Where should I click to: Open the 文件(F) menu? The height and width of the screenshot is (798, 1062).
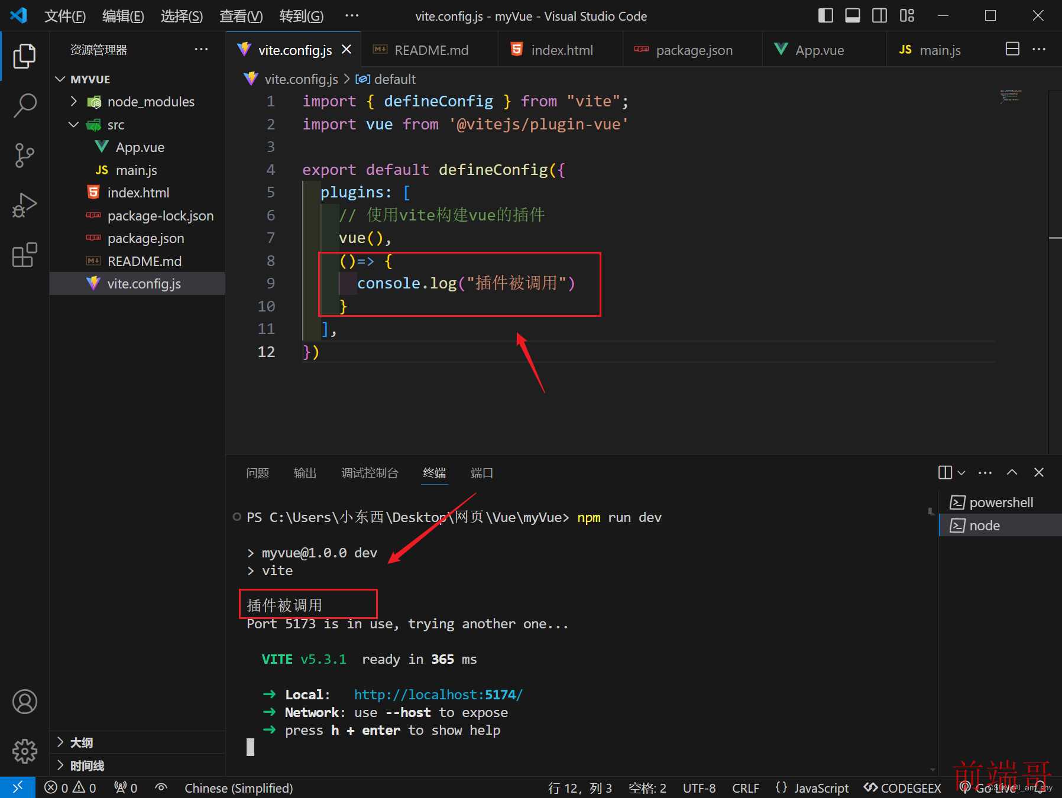coord(65,16)
